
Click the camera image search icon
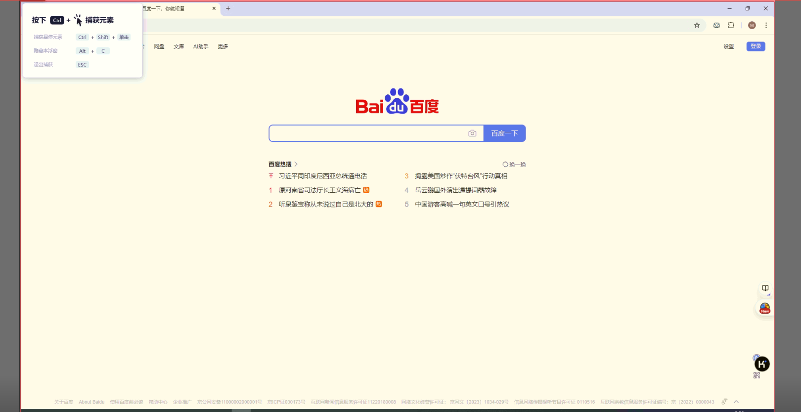[472, 133]
